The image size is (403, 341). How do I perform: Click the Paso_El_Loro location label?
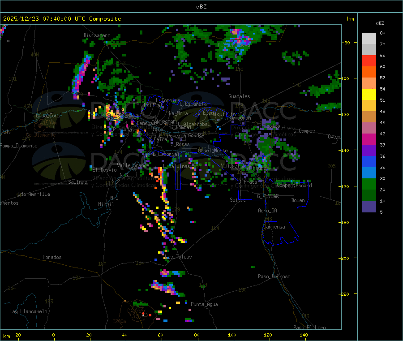click(x=309, y=328)
